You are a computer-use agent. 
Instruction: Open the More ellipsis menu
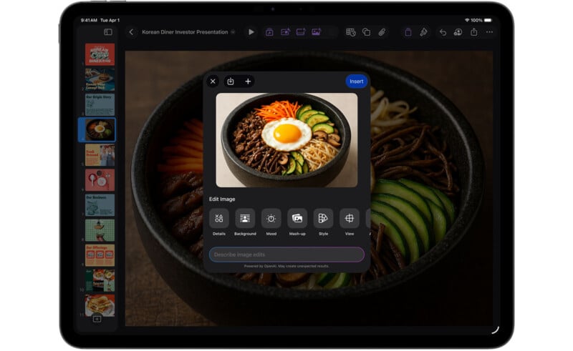pos(489,32)
